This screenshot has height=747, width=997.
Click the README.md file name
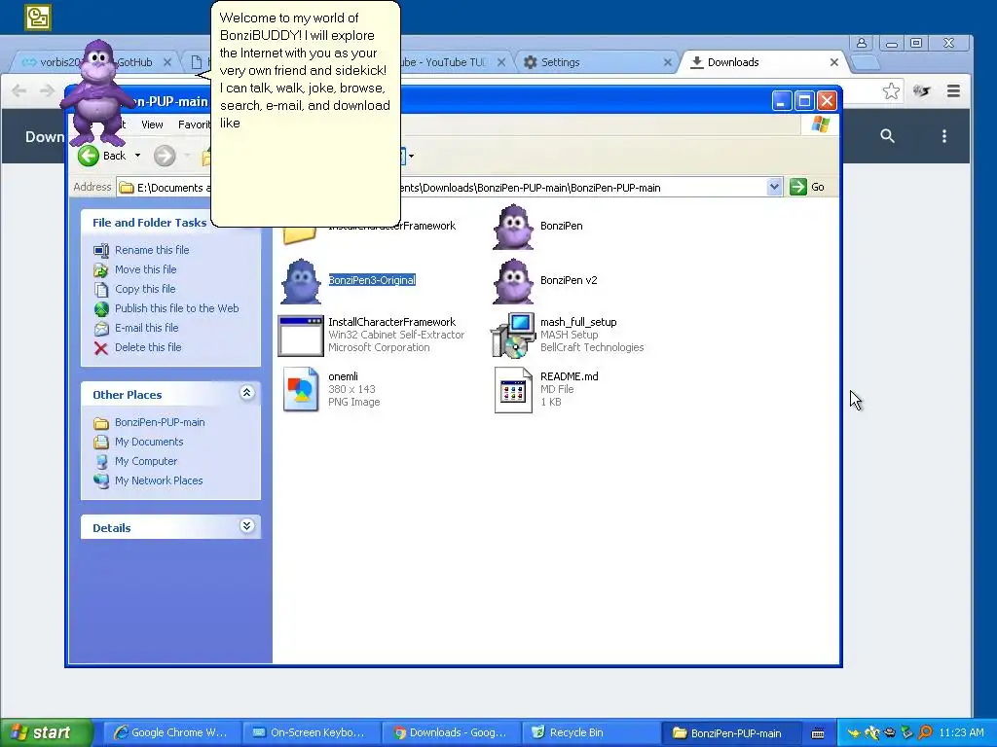(569, 376)
